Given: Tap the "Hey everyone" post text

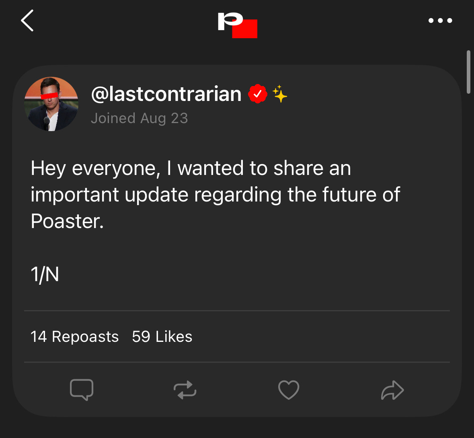Looking at the screenshot, I should coord(191,168).
